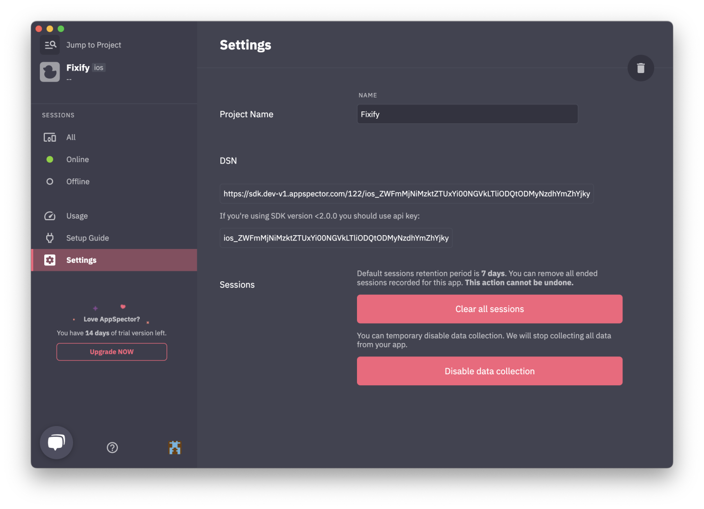Click the Clear all sessions button
The height and width of the screenshot is (509, 704).
(x=490, y=309)
